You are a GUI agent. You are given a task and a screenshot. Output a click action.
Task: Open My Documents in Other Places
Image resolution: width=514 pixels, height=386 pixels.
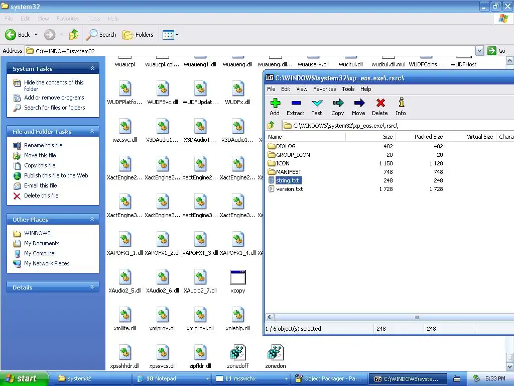point(42,244)
